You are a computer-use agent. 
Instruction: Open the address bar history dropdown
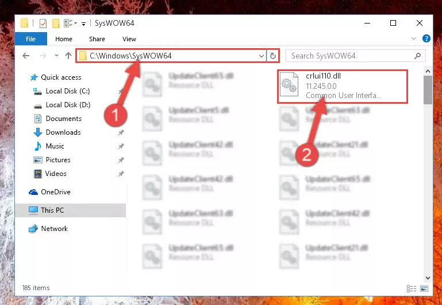click(262, 56)
